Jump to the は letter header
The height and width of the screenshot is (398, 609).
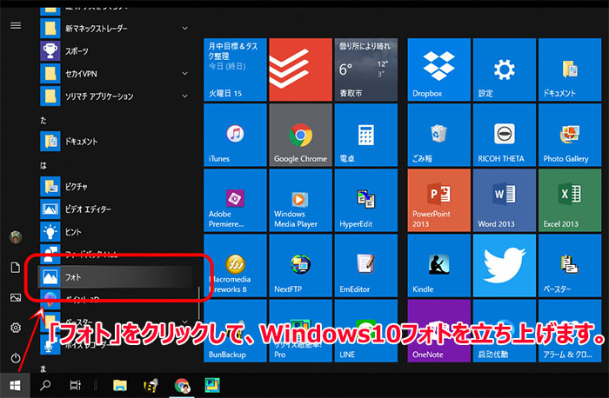(43, 166)
